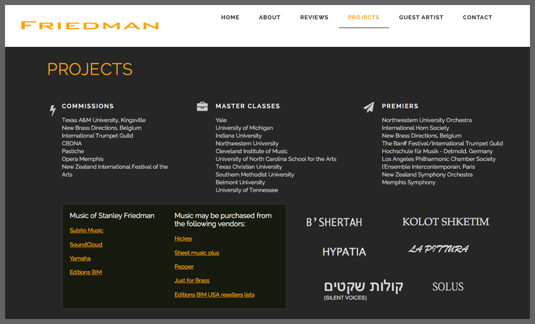Open the Guest Artist page

point(420,18)
